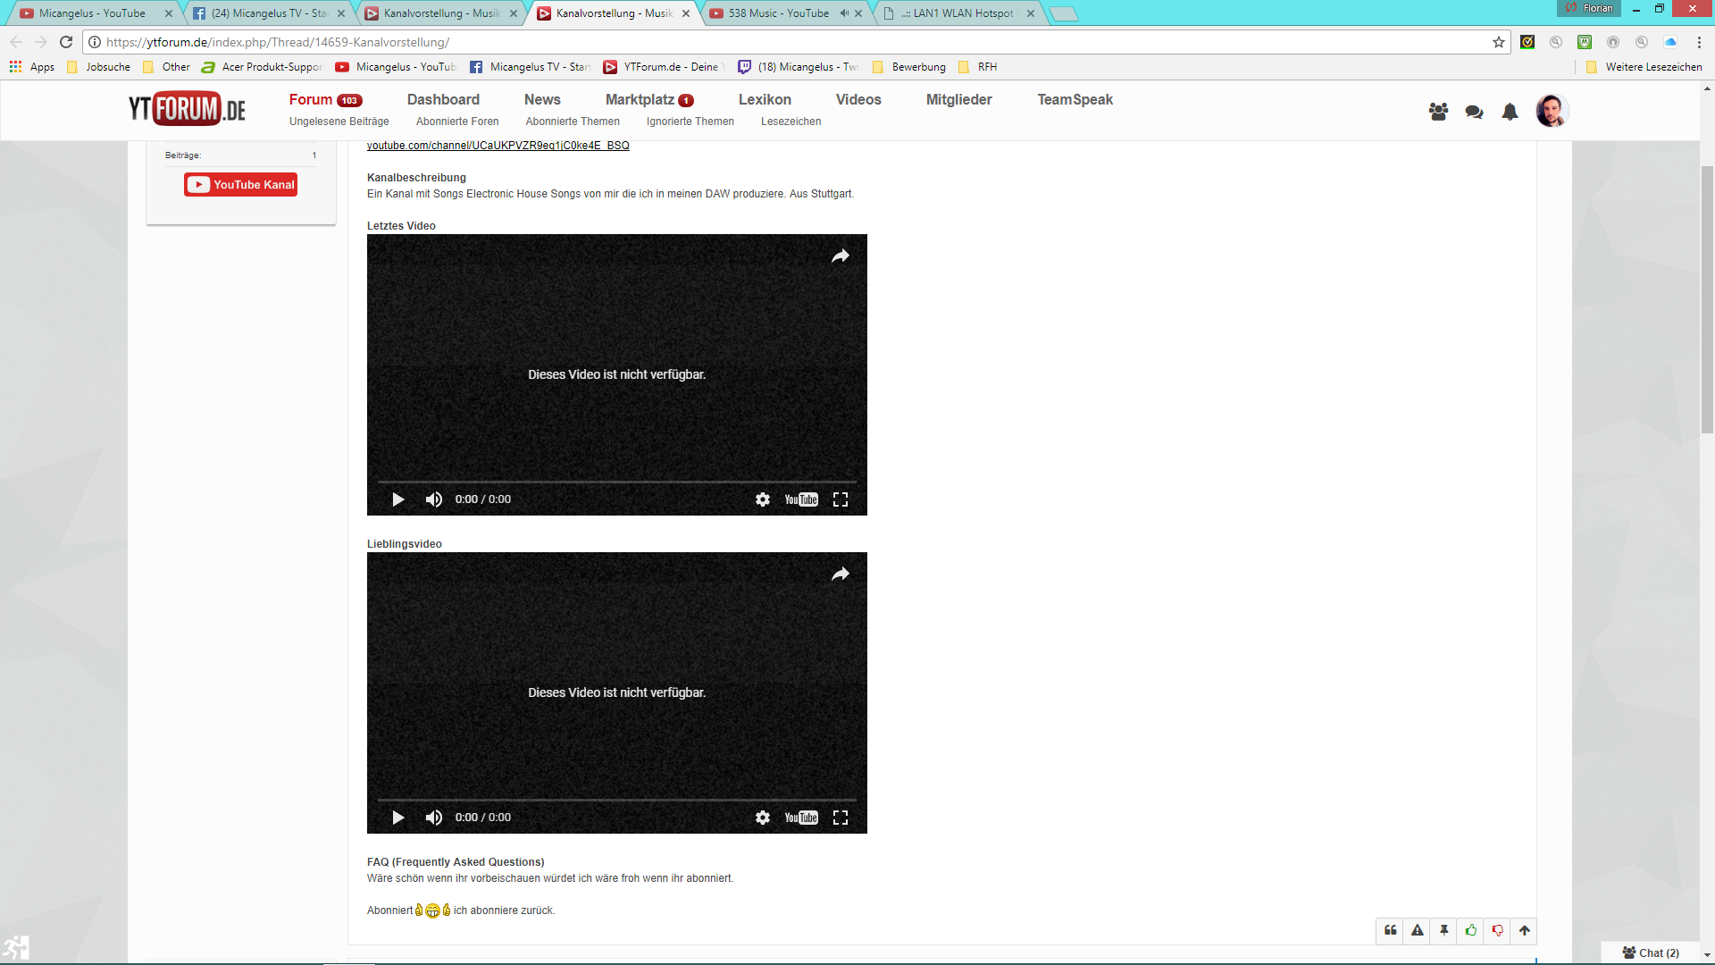Switch to the 538 Music YouTube tab
The image size is (1715, 965).
(x=778, y=13)
